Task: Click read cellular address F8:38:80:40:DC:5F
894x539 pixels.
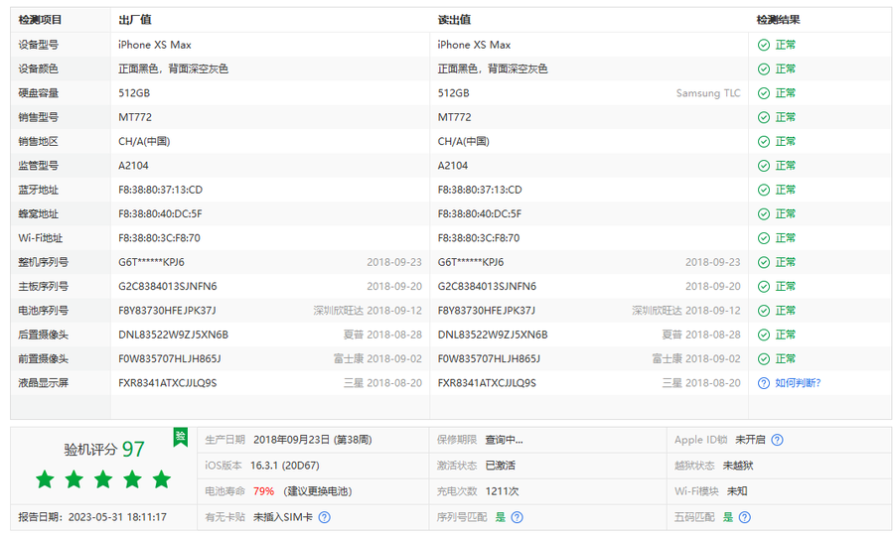Action: [x=480, y=214]
